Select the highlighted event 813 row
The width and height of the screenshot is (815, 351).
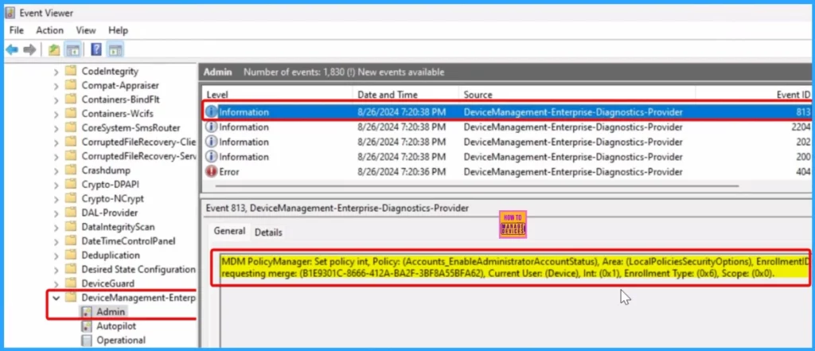tap(507, 111)
